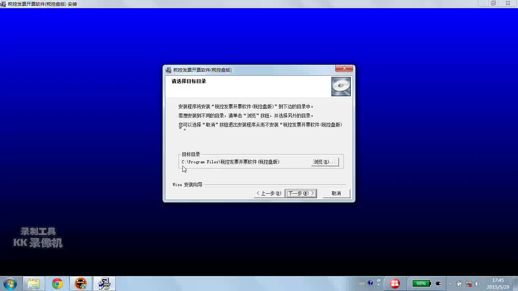This screenshot has height=291, width=518.
Task: Click the CD-ROM image in the installer header
Action: point(341,86)
